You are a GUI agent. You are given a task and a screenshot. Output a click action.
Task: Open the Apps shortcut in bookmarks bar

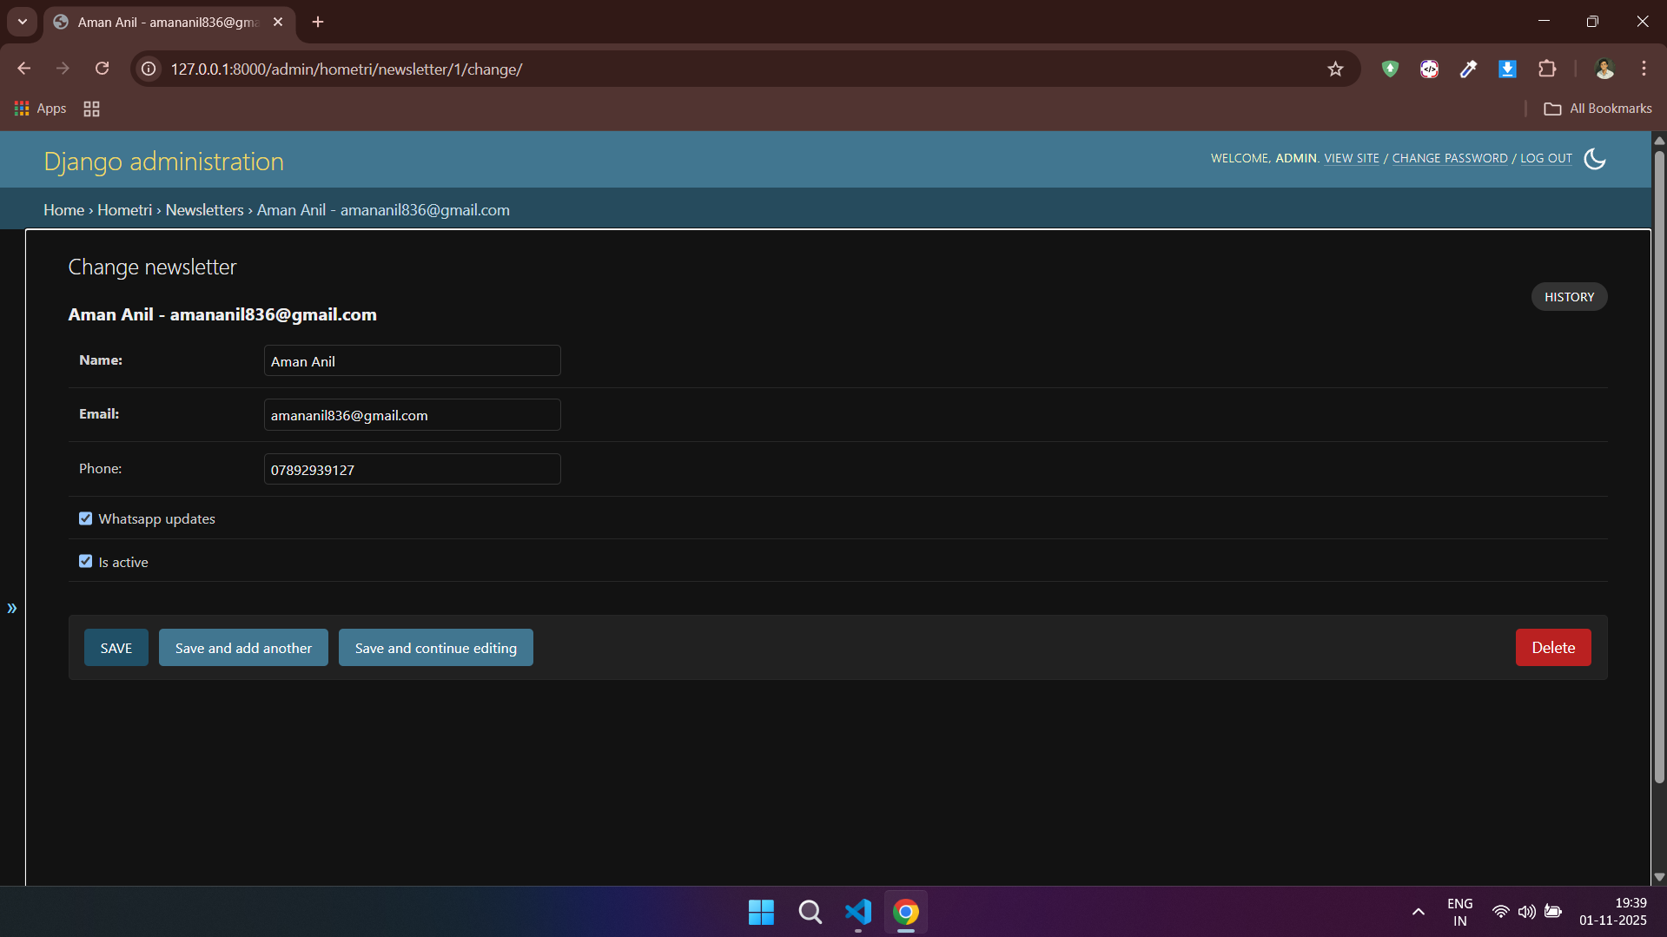41,109
